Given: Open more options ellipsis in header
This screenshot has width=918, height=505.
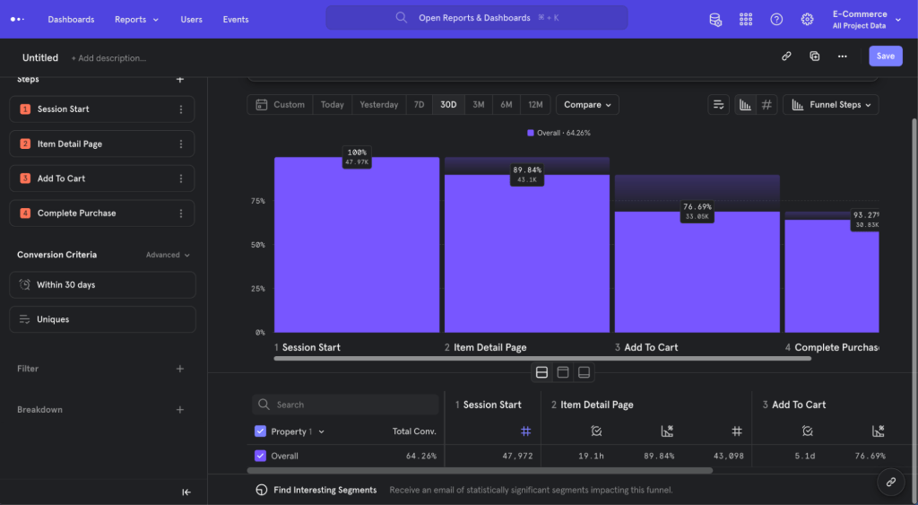Looking at the screenshot, I should click(x=843, y=57).
